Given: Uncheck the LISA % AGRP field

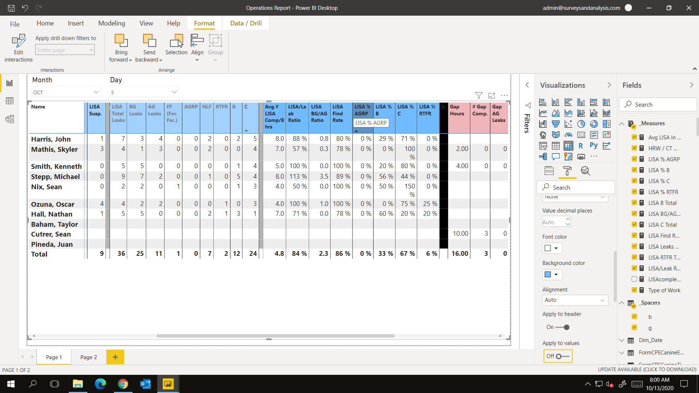Looking at the screenshot, I should [634, 159].
